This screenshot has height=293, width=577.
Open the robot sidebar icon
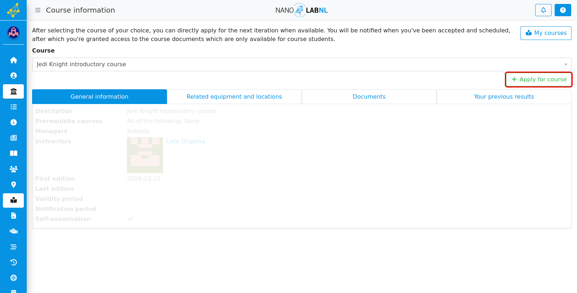[13, 231]
